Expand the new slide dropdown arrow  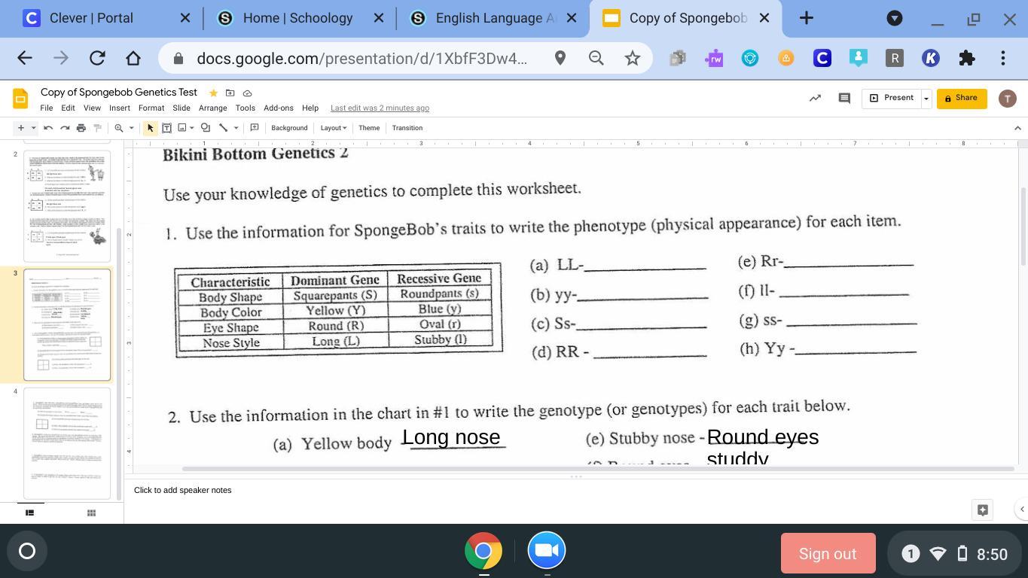pos(33,128)
